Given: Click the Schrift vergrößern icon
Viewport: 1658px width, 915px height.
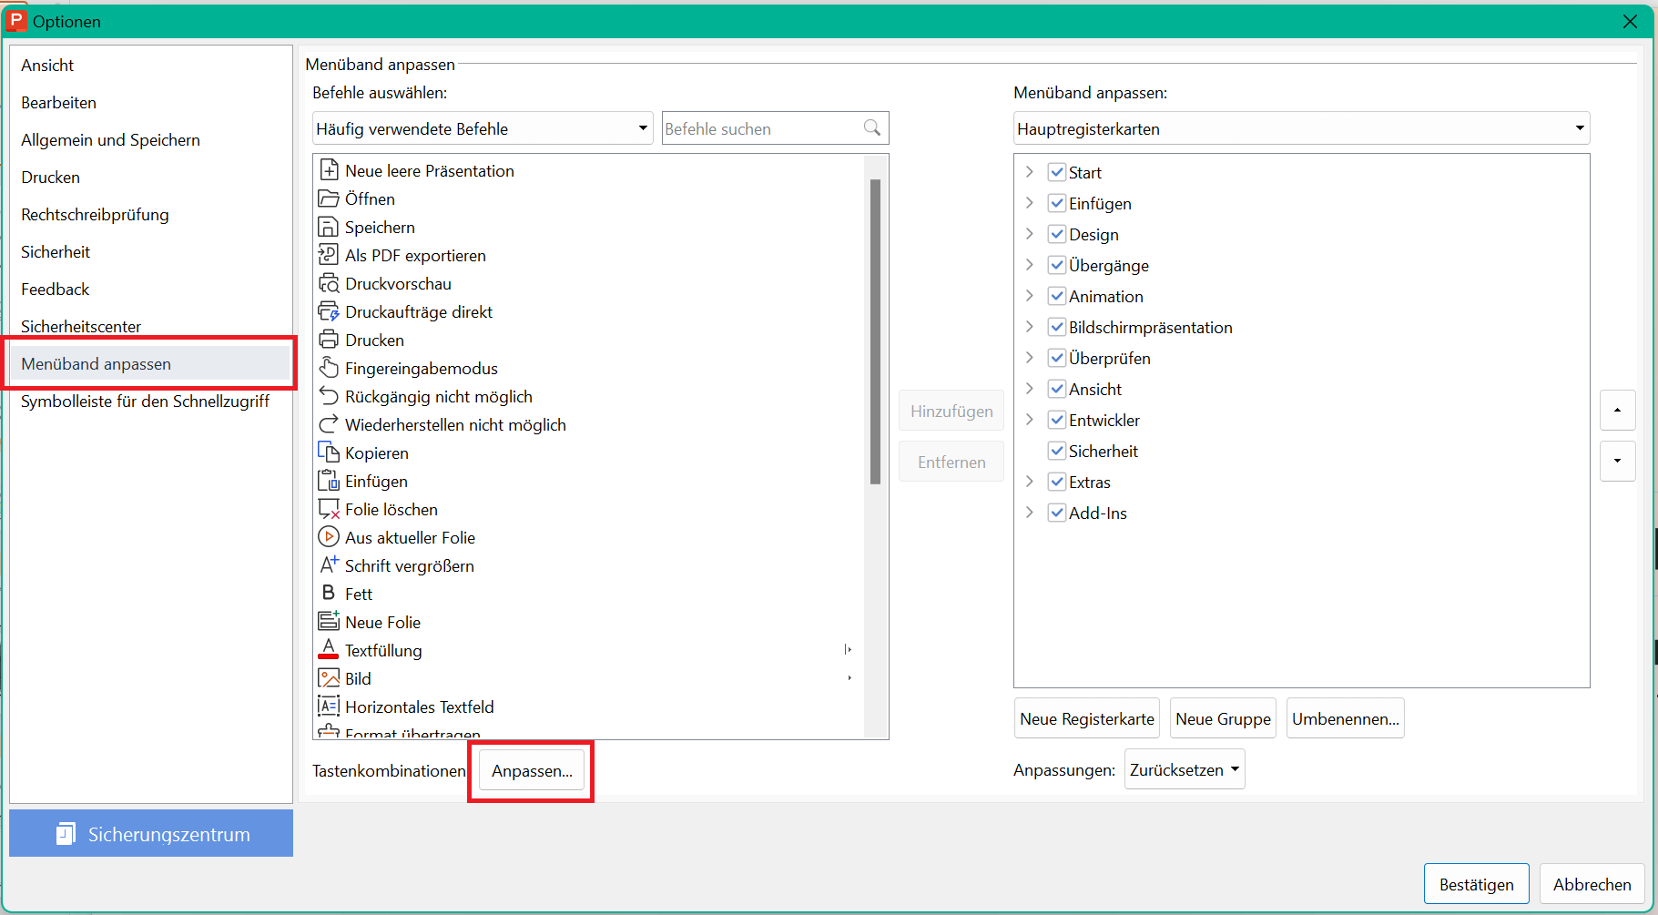Looking at the screenshot, I should (329, 566).
